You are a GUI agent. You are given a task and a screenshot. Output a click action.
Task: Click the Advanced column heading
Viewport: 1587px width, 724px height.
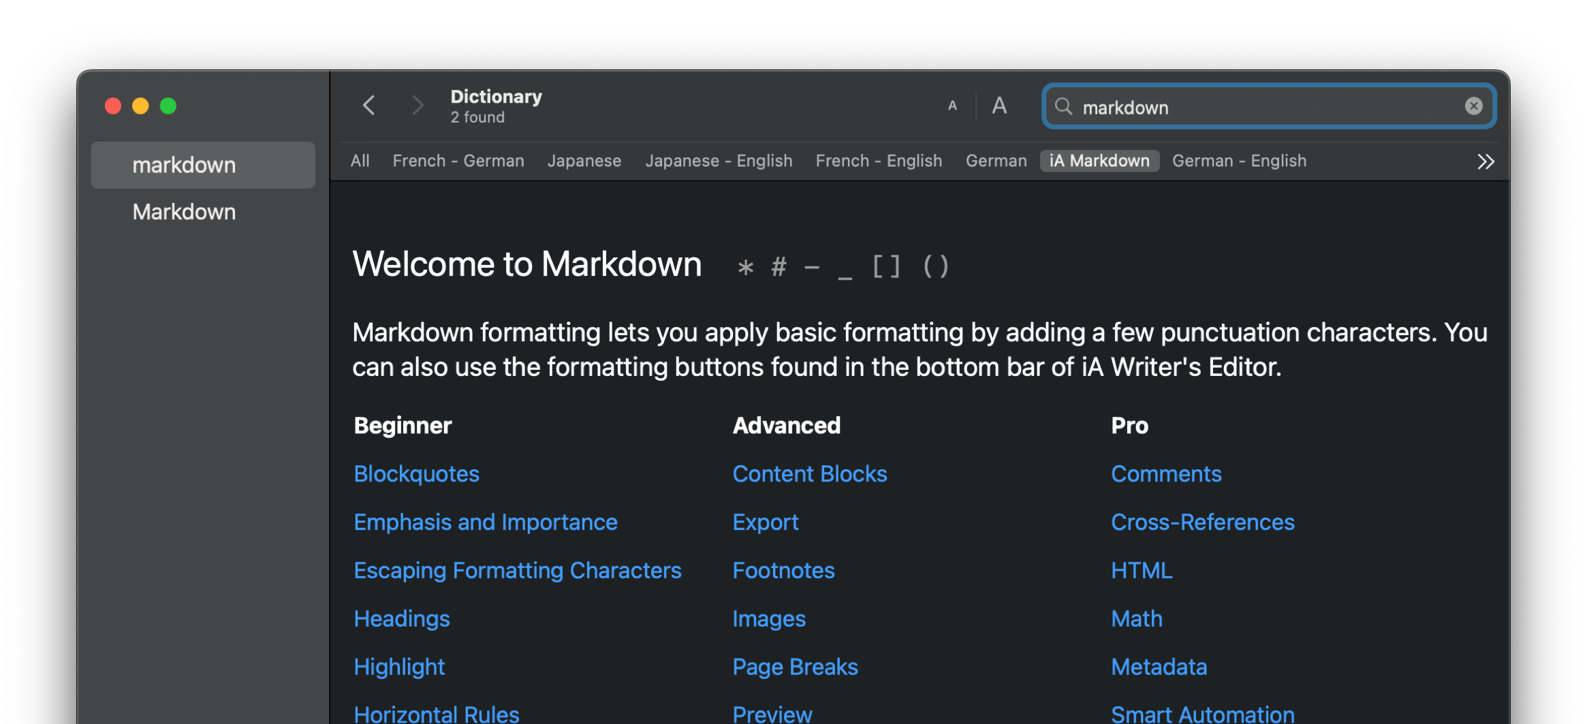[787, 426]
